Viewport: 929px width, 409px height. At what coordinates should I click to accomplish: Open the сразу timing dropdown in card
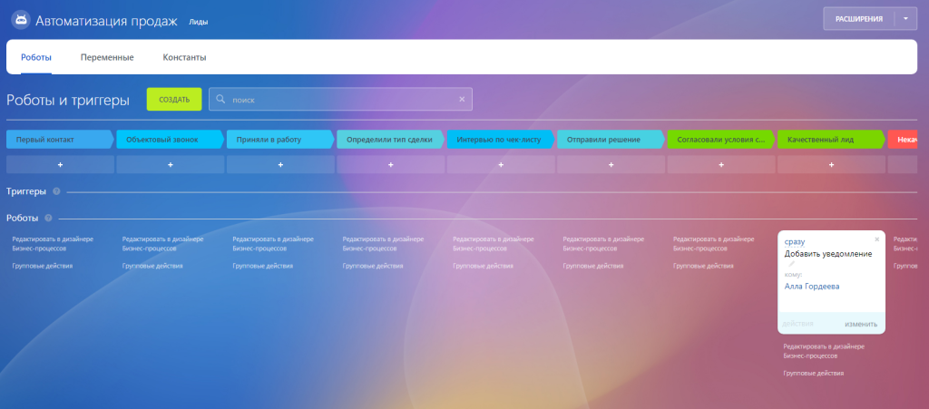[x=794, y=241]
